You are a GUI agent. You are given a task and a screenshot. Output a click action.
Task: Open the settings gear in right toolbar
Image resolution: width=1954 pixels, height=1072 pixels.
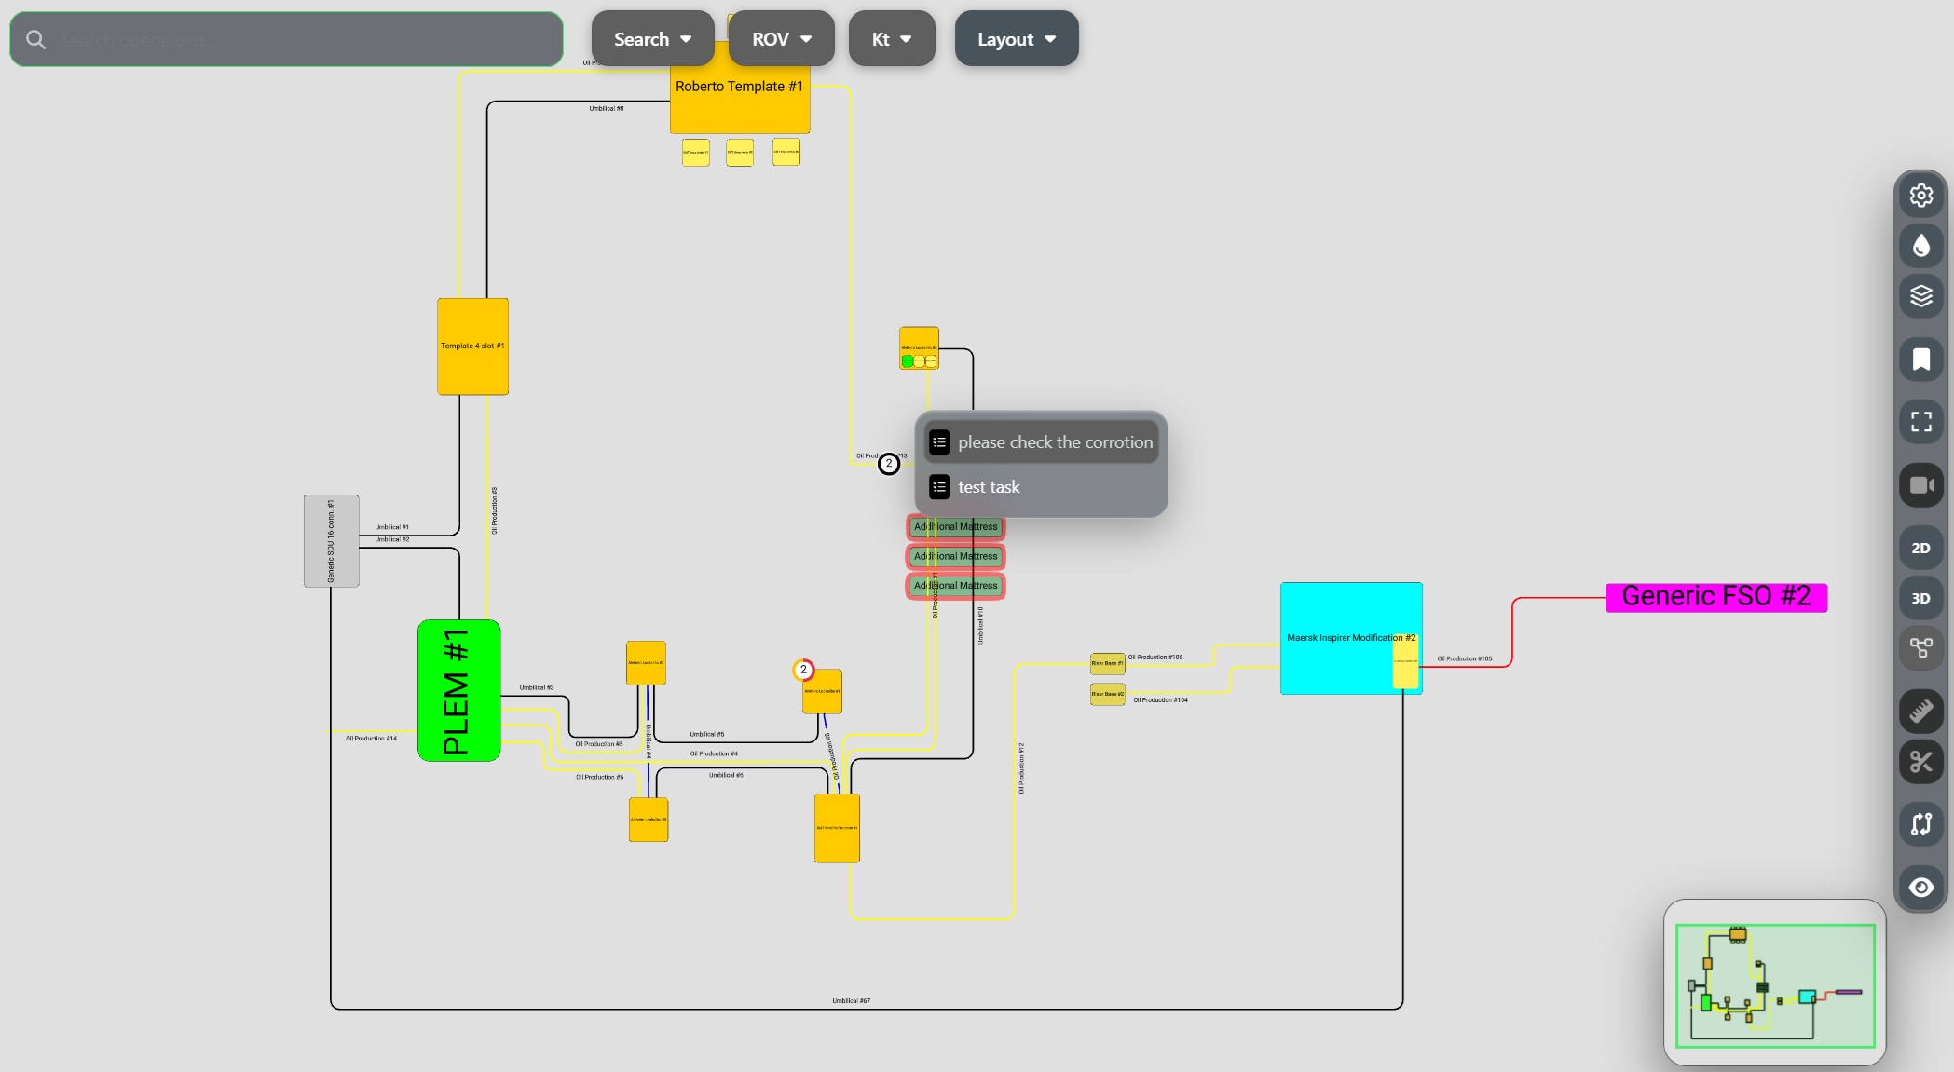click(1920, 196)
